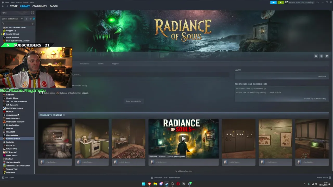Favorite the game with heart icon
The width and height of the screenshot is (333, 187).
[x=327, y=56]
